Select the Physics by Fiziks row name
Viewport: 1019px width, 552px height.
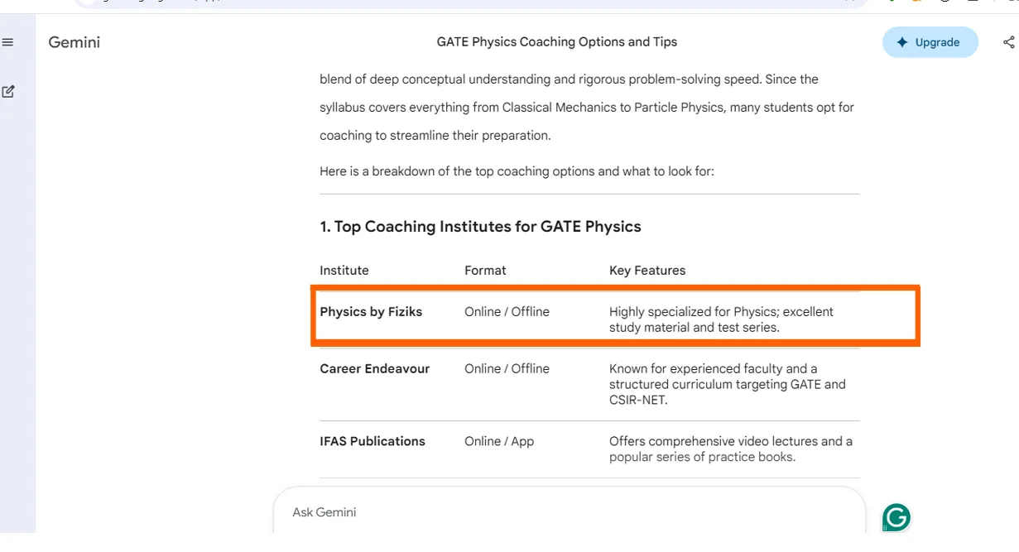(x=371, y=312)
